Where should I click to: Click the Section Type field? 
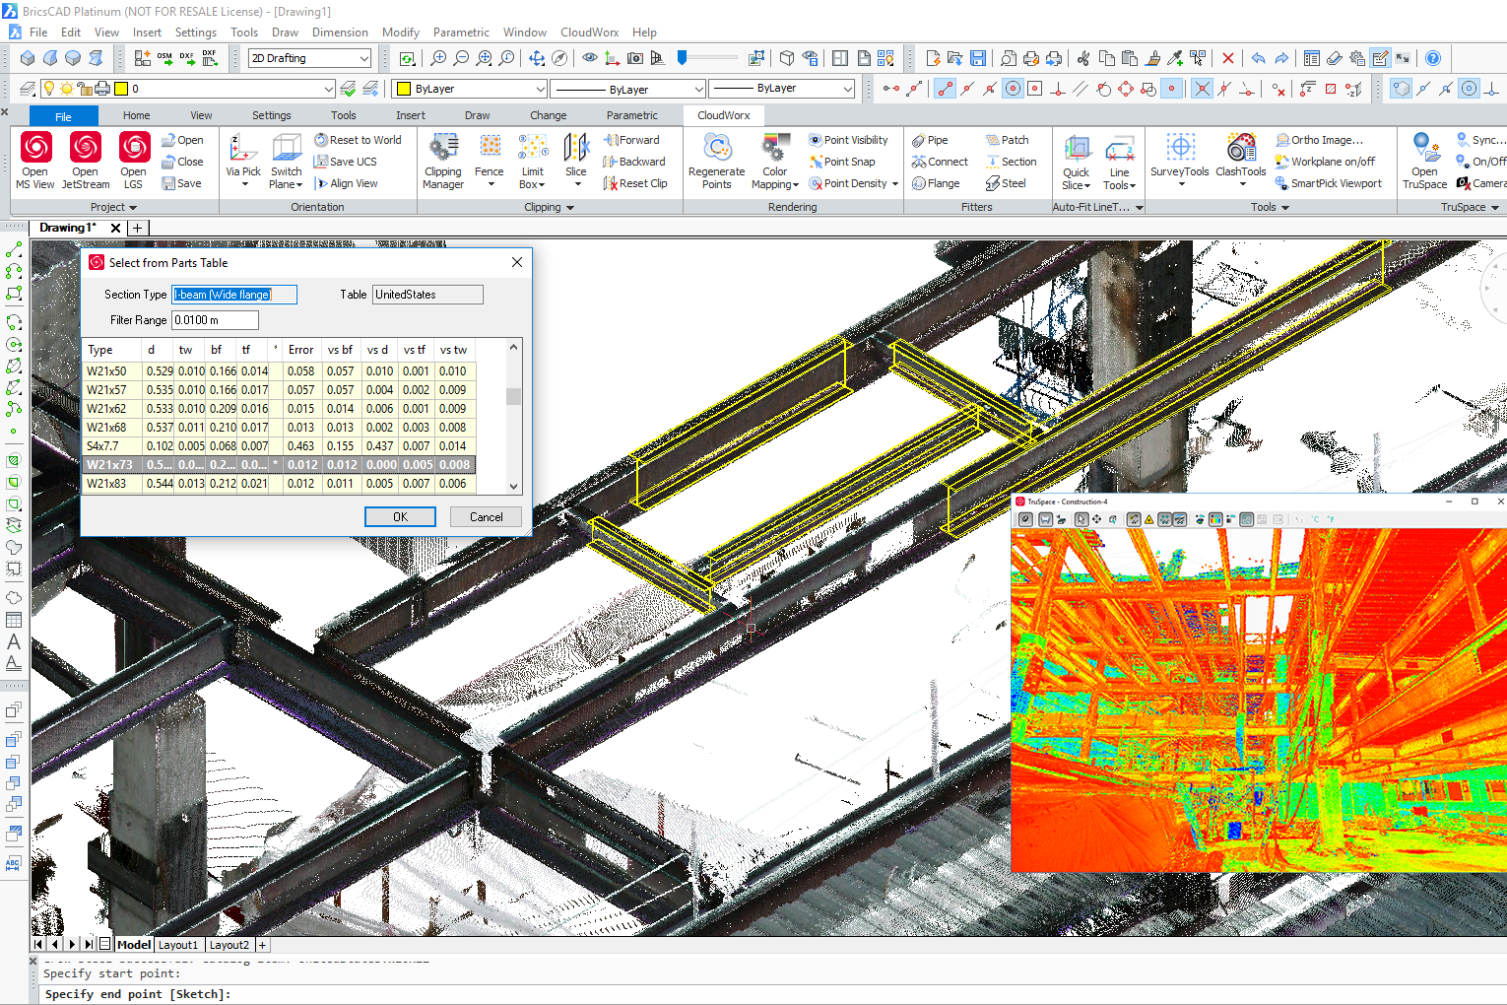pos(234,295)
